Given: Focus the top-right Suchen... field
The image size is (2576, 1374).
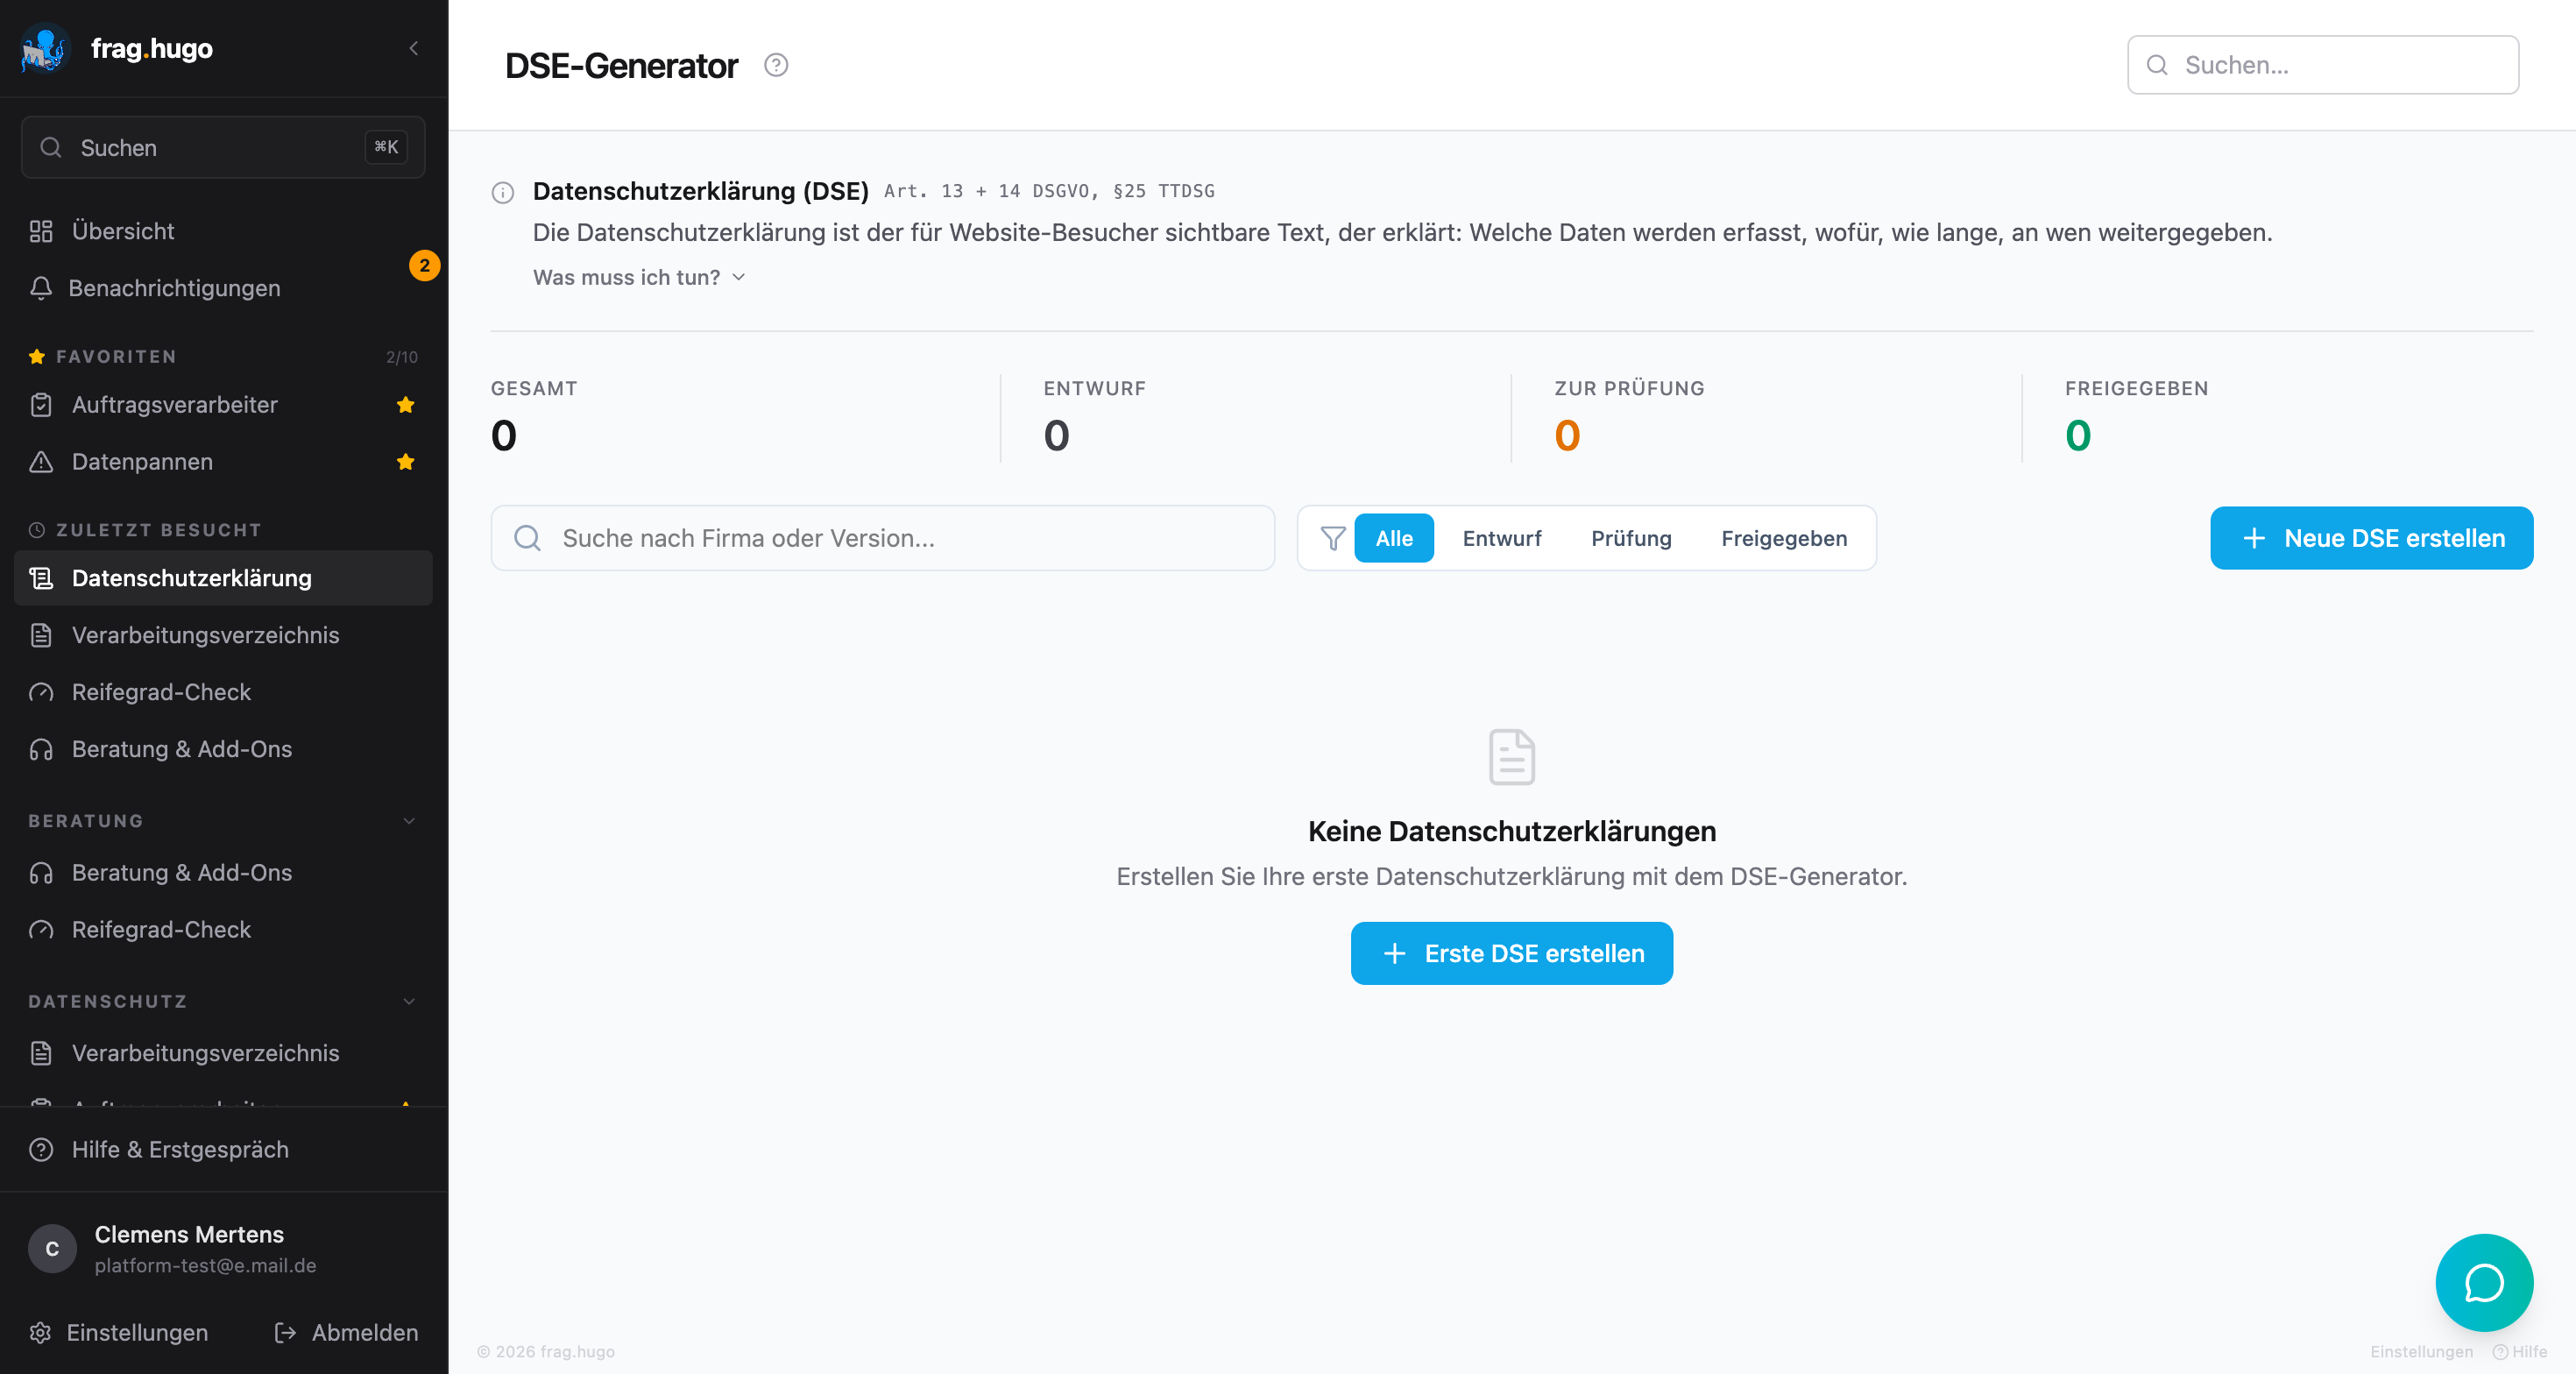Looking at the screenshot, I should pos(2322,65).
